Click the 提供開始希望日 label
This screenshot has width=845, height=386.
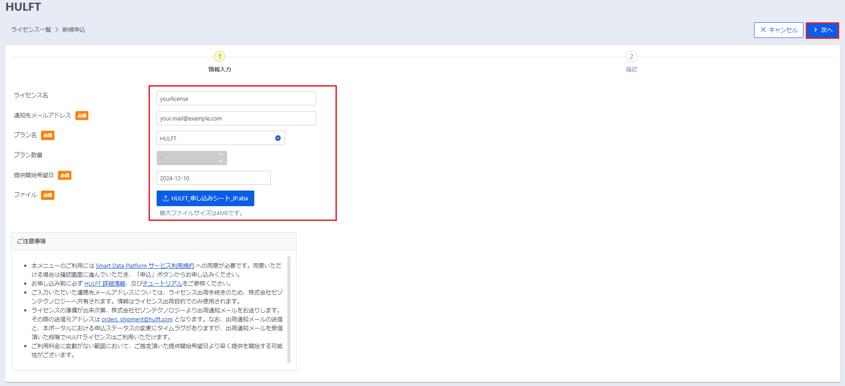34,175
